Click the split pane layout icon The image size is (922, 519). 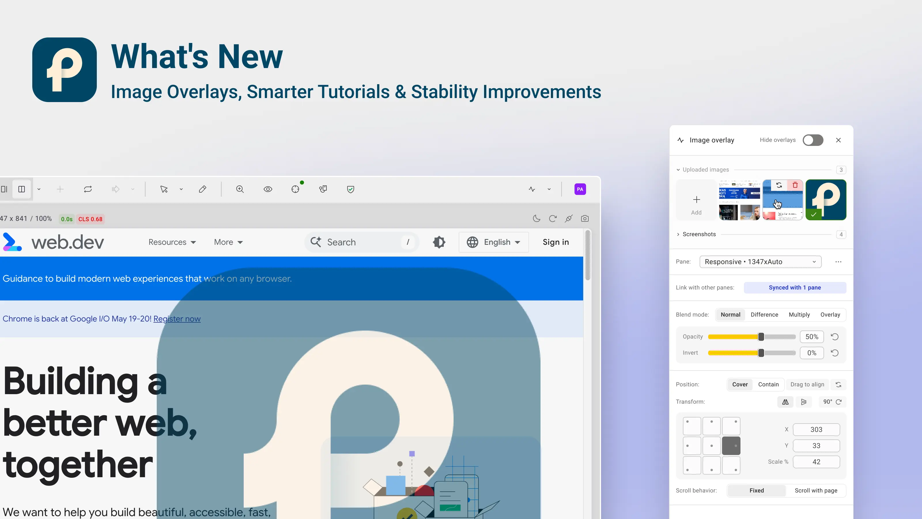pyautogui.click(x=22, y=189)
